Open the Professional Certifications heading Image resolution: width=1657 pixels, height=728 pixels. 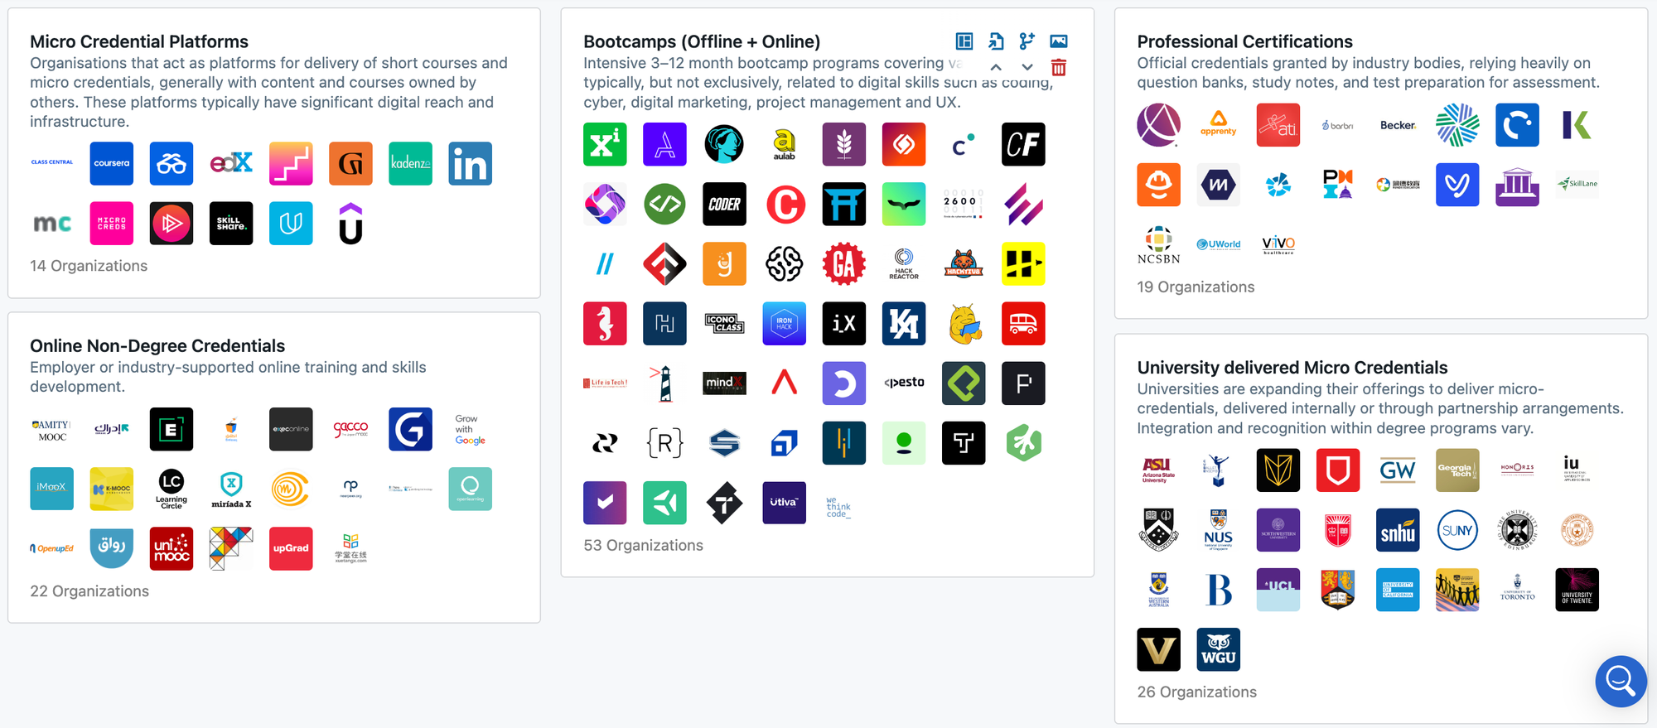point(1244,41)
